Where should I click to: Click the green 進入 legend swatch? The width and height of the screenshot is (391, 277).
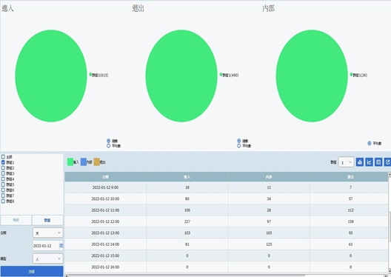[70, 162]
